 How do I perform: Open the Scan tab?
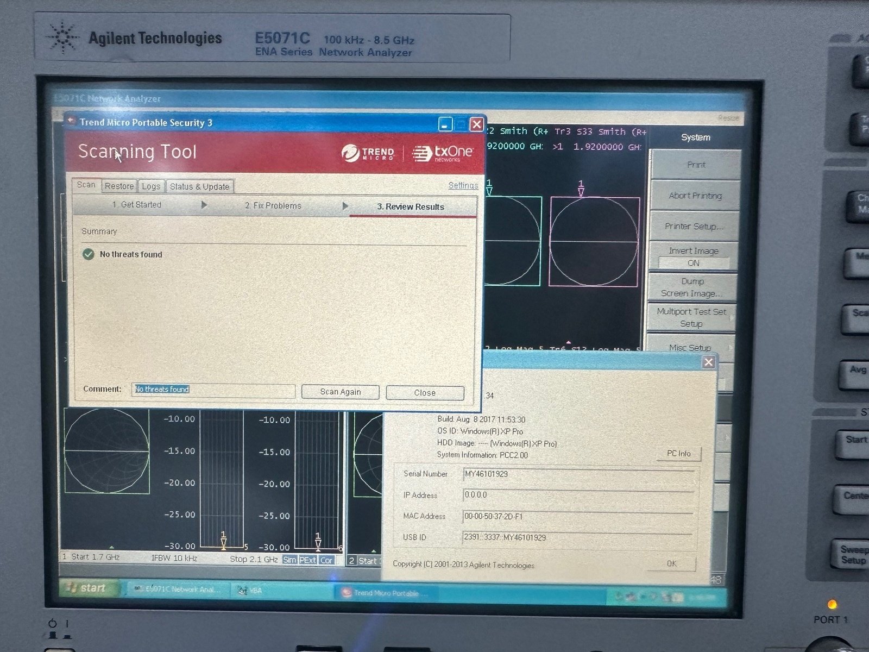click(86, 185)
